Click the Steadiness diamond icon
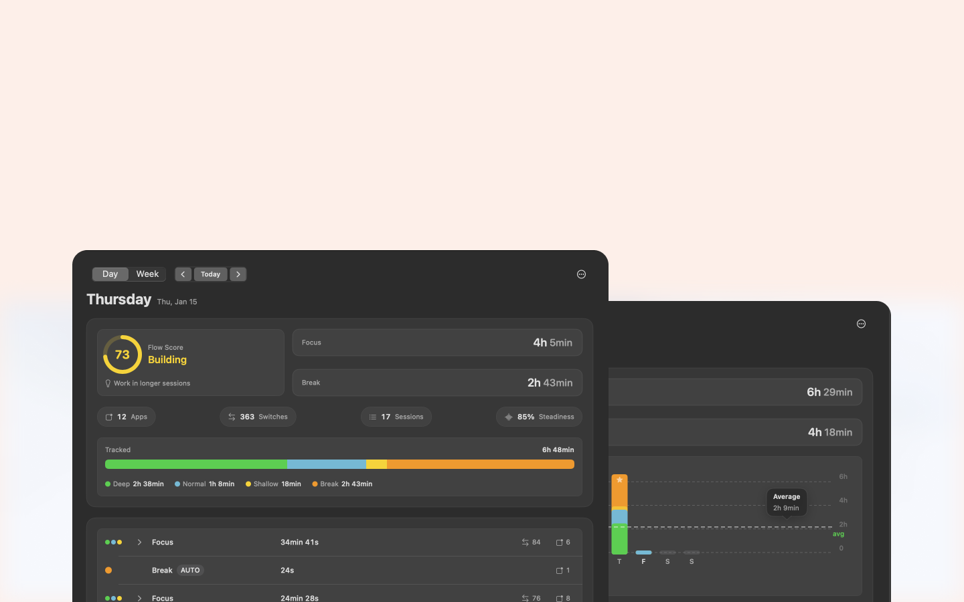The image size is (964, 602). pos(509,417)
